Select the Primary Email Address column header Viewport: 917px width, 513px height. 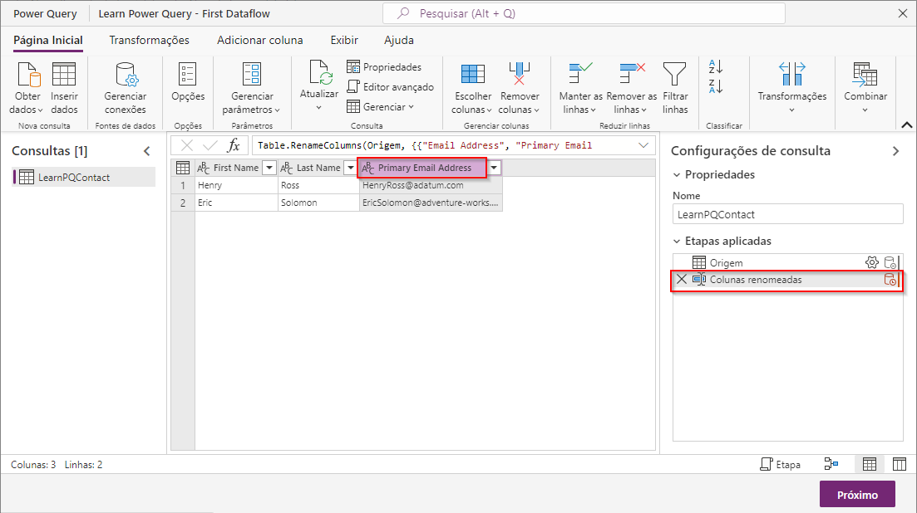point(424,168)
